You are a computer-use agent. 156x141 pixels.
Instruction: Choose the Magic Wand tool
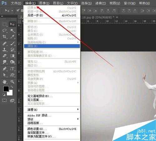(12, 31)
